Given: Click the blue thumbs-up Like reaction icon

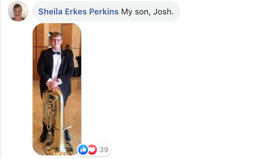Looking at the screenshot, I should coord(83,150).
